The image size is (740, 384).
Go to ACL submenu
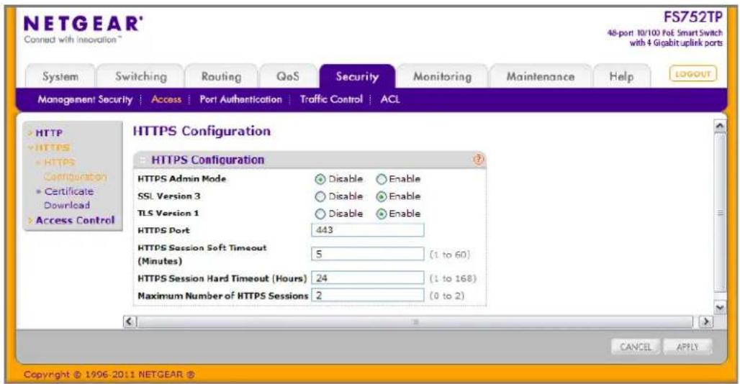click(390, 99)
